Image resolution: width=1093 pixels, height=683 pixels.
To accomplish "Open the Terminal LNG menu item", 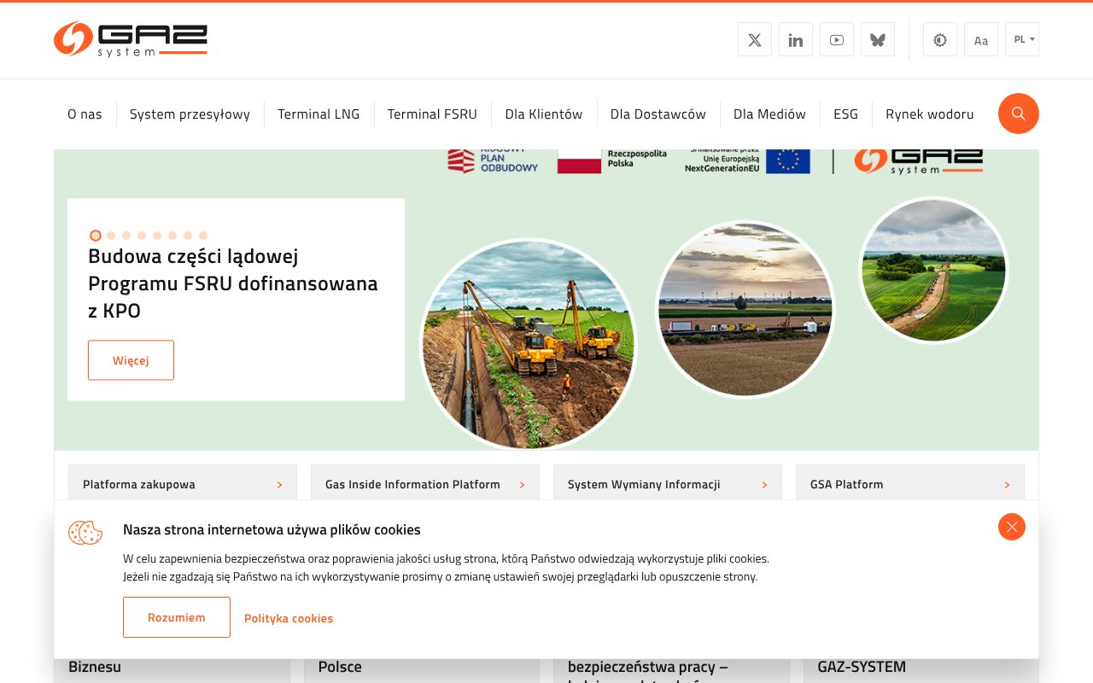I will point(319,113).
